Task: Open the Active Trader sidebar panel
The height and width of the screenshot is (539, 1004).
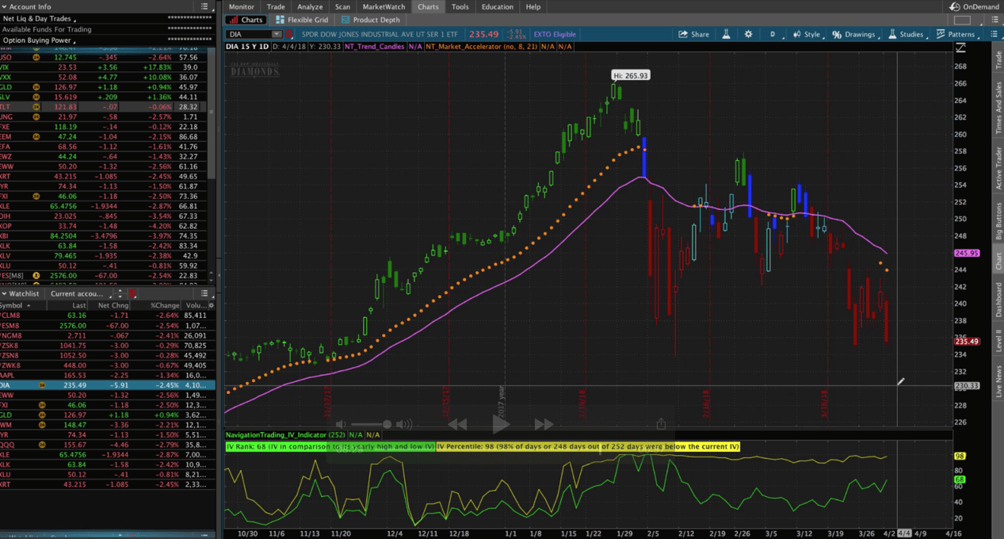Action: pyautogui.click(x=998, y=168)
